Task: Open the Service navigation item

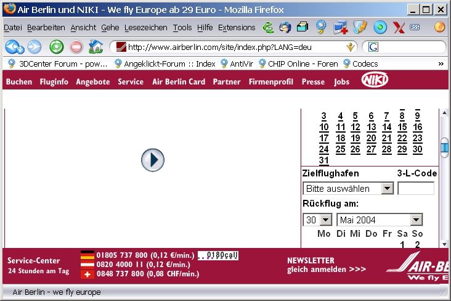Action: pos(131,82)
